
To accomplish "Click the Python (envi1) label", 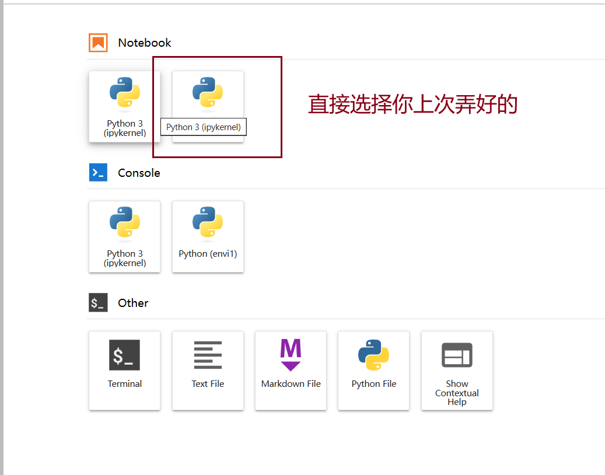I will point(208,253).
